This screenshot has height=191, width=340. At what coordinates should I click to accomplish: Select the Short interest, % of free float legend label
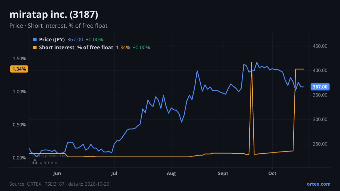coord(76,48)
